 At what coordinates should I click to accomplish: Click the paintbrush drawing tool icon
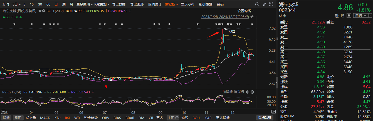264,4
